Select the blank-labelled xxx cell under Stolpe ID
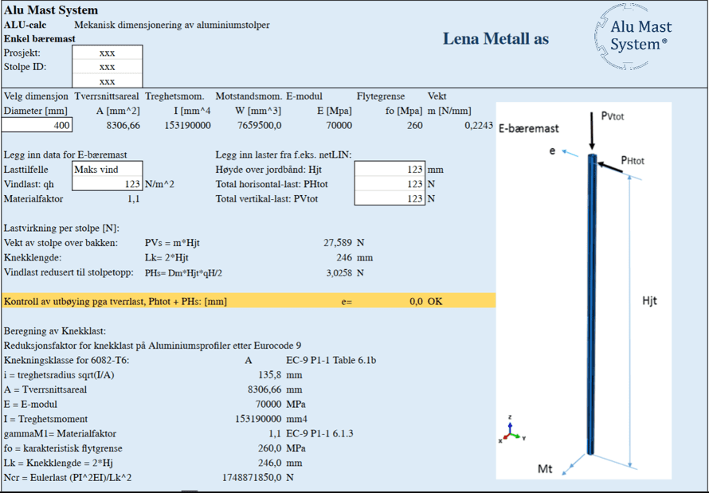709x493 pixels. (108, 81)
